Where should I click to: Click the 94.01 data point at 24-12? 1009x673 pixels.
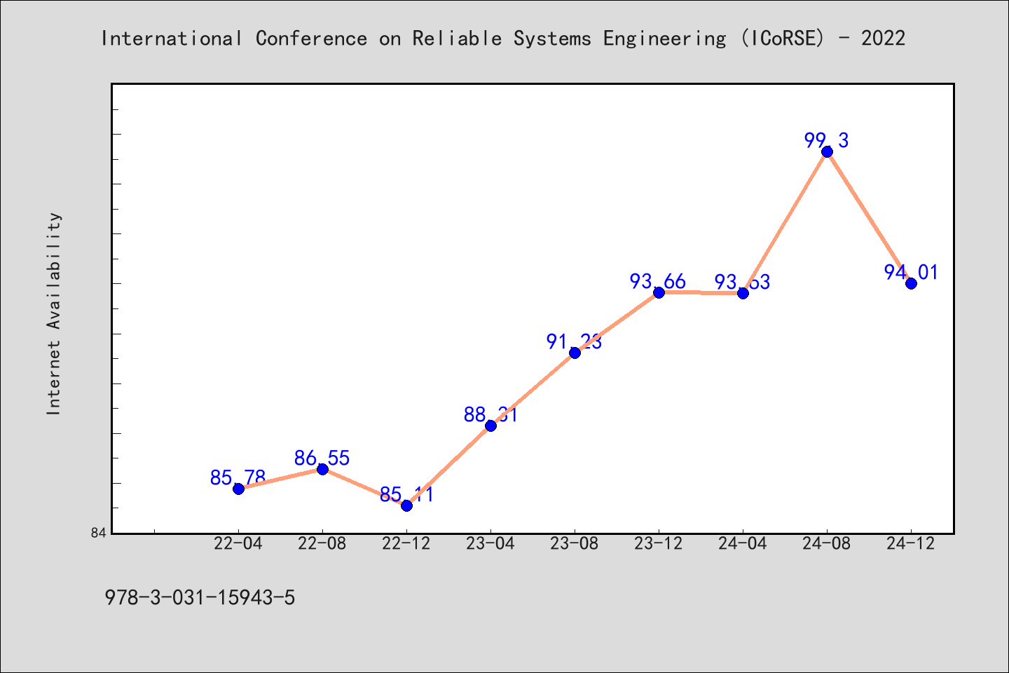911,283
